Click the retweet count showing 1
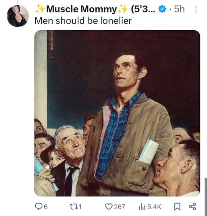207x216 pixels. (80, 207)
